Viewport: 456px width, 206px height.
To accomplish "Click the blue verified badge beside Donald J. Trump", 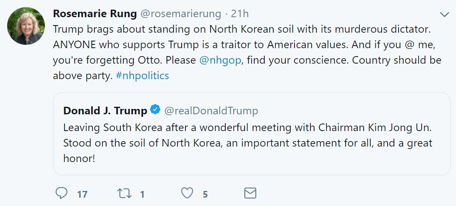I will coord(155,110).
